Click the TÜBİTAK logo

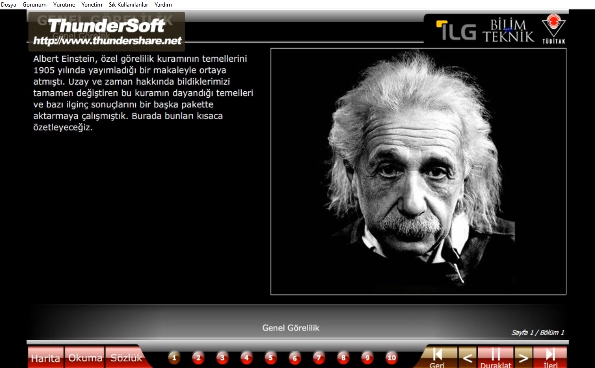pyautogui.click(x=553, y=29)
